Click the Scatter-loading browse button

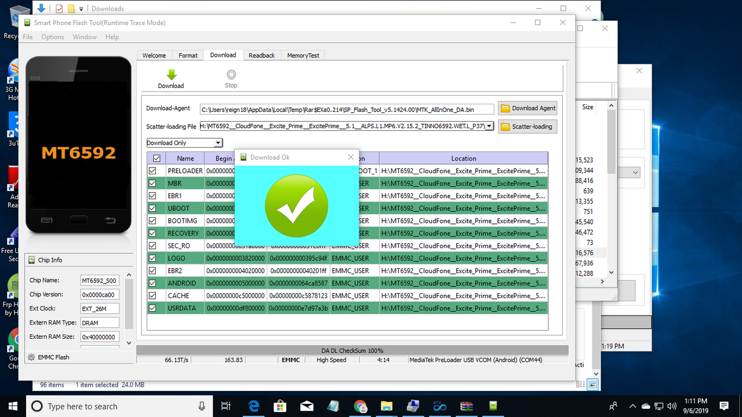coord(528,126)
